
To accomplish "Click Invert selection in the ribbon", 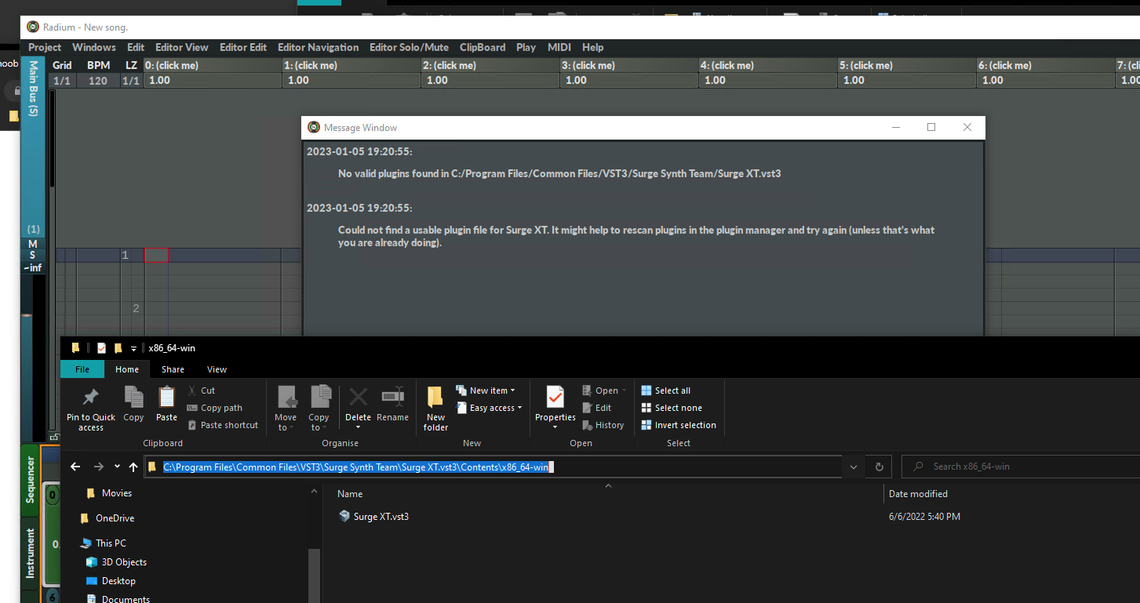I will point(679,424).
